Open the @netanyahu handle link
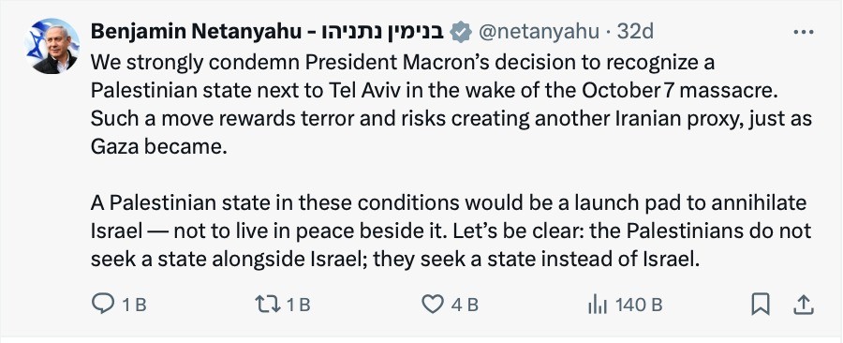Screen dimensions: 843x343 539,32
